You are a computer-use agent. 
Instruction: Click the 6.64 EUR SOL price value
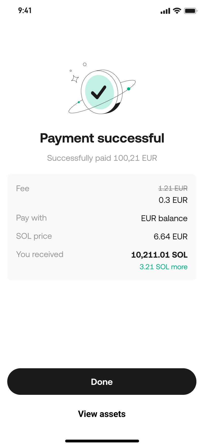click(171, 236)
